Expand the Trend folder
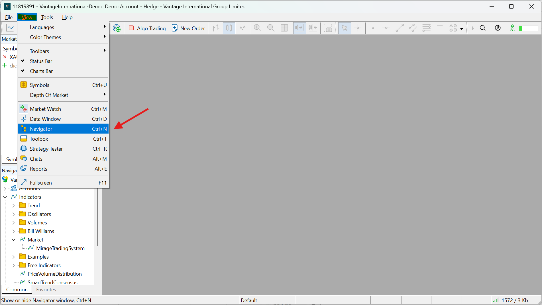 pyautogui.click(x=13, y=206)
